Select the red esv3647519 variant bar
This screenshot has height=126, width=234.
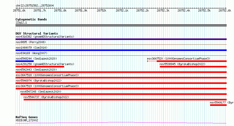point(121,89)
